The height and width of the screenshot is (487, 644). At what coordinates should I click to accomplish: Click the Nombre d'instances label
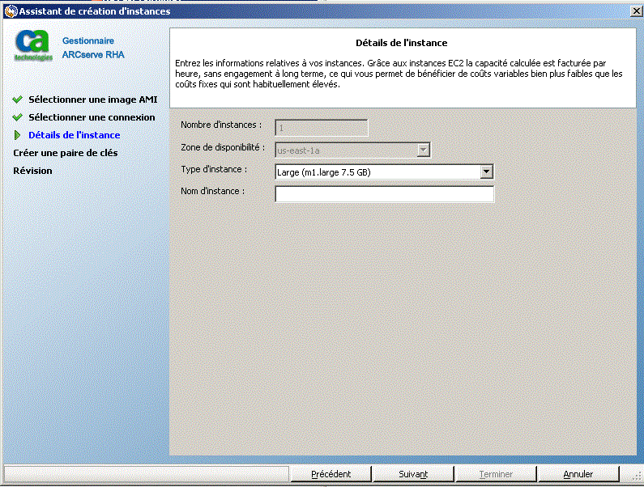221,125
